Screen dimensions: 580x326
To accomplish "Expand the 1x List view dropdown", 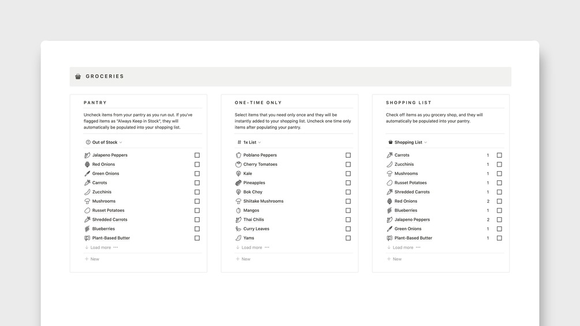I will click(x=250, y=142).
